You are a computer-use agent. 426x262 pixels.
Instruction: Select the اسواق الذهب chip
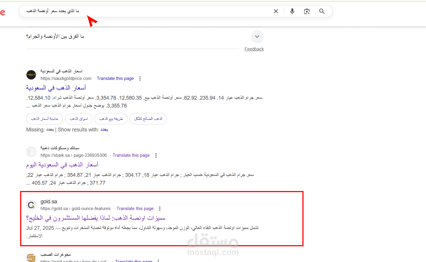79,119
